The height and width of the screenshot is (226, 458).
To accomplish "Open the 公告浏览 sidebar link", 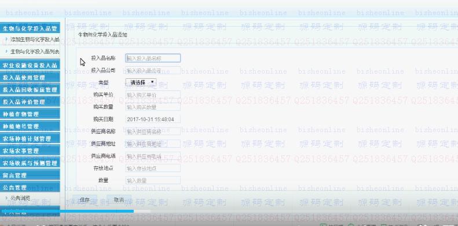I will pos(20,198).
